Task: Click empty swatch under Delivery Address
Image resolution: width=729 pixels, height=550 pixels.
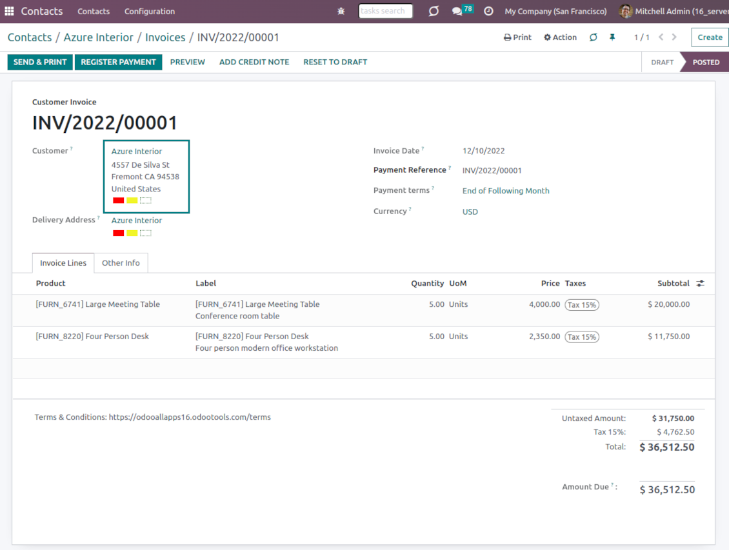Action: [x=146, y=233]
